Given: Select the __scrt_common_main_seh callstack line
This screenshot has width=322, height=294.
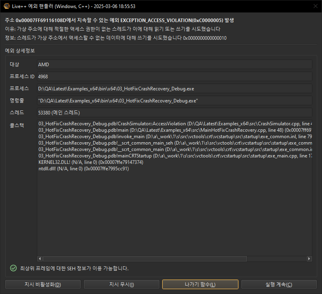Looking at the screenshot, I should [175, 143].
